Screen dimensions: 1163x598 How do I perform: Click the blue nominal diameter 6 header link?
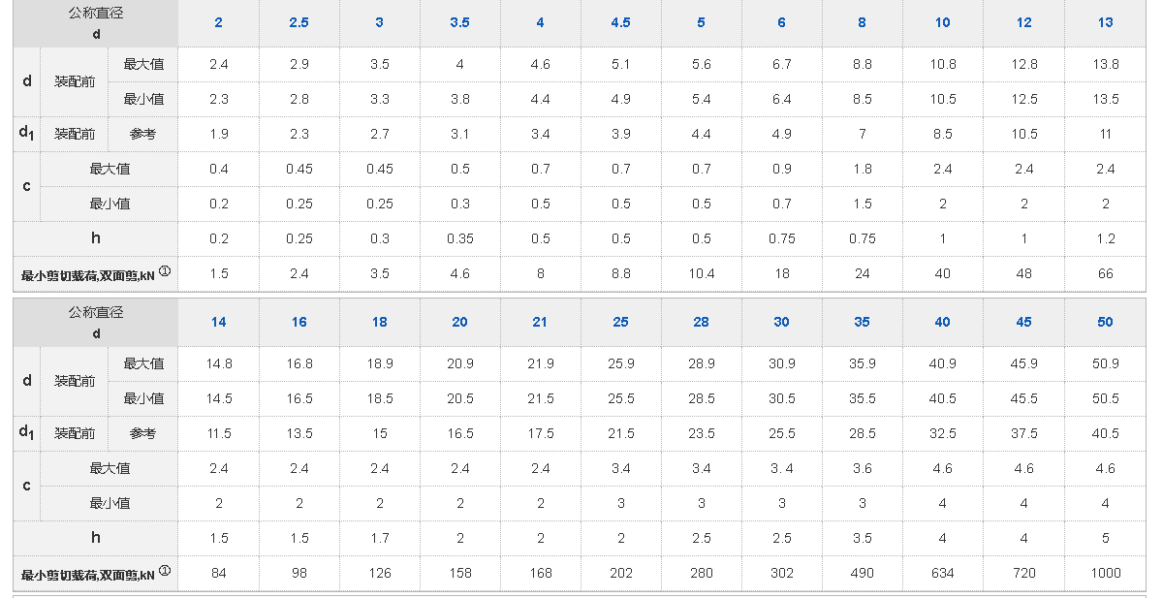point(782,22)
